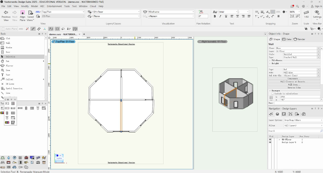Click the Reverse Sides button
323x173 pixels.
(294, 88)
